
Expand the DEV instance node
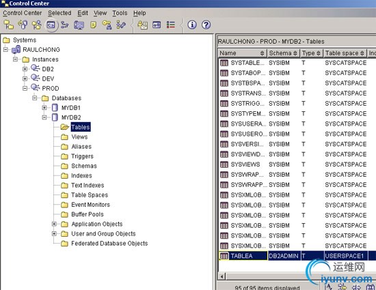point(25,78)
